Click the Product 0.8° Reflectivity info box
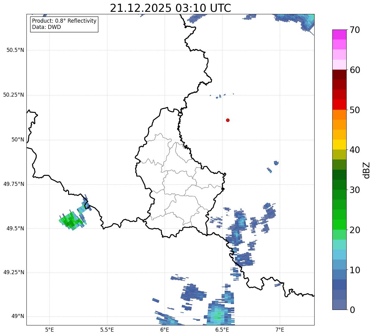 pos(64,24)
